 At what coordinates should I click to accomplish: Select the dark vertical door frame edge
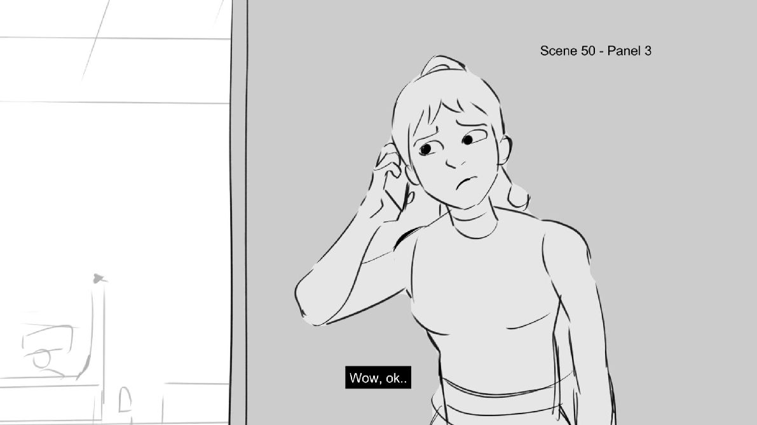point(238,213)
